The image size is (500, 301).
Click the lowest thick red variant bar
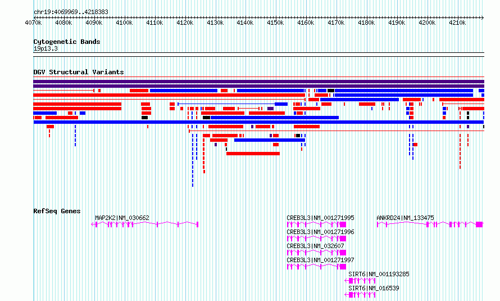click(253, 154)
